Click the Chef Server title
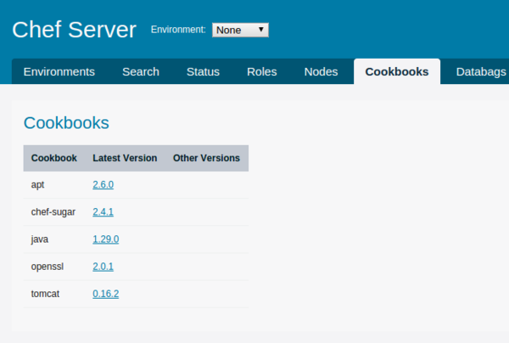Image resolution: width=509 pixels, height=343 pixels. pyautogui.click(x=74, y=30)
